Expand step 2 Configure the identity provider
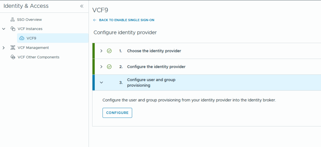This screenshot has width=321, height=147. 101,67
